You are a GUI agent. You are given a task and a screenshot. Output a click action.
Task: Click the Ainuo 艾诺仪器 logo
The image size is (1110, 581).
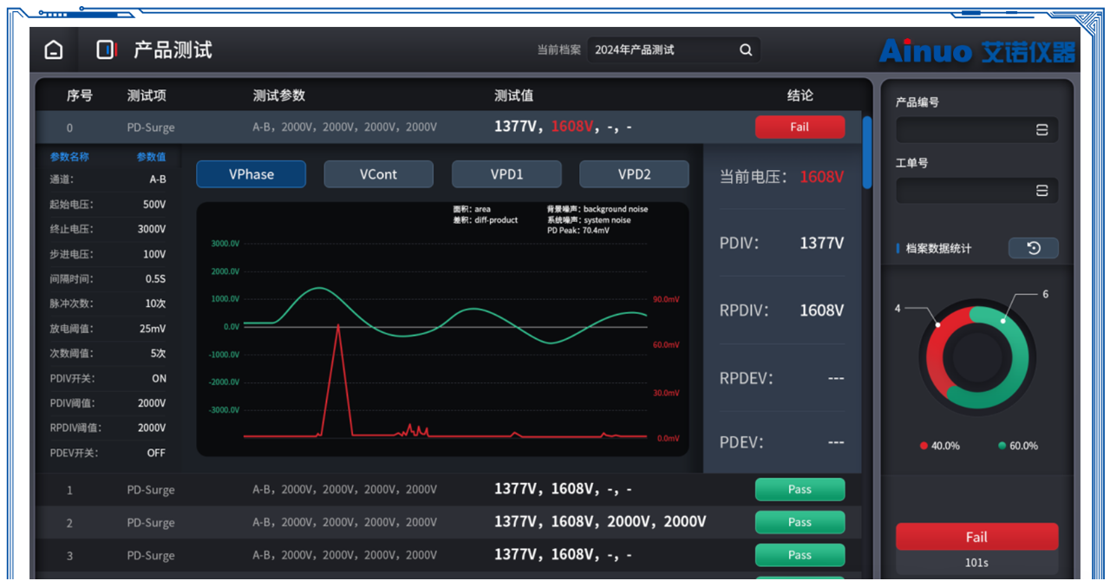point(976,51)
